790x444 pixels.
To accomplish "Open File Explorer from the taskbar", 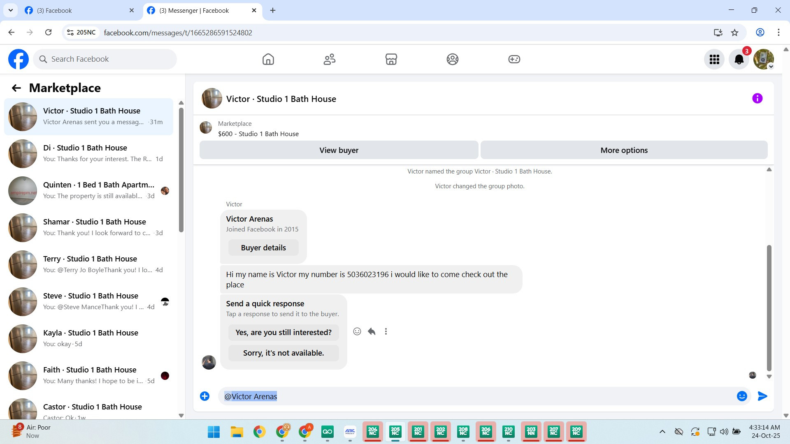I will click(237, 432).
